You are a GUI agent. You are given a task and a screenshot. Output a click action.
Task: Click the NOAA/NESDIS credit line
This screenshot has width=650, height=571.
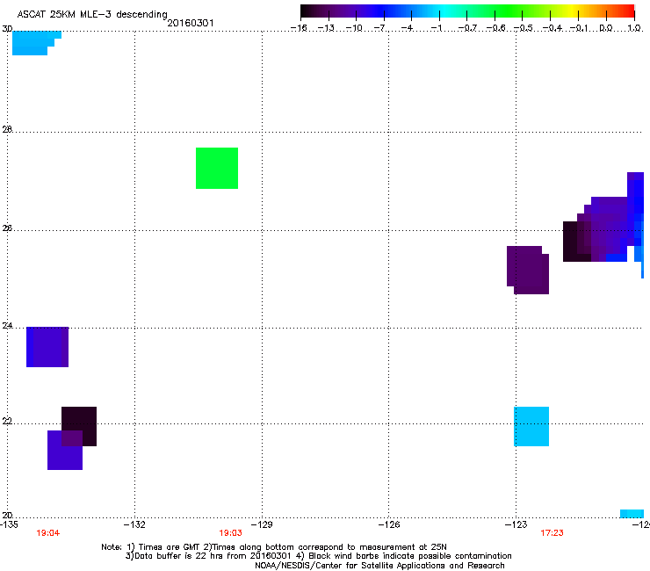[x=379, y=566]
